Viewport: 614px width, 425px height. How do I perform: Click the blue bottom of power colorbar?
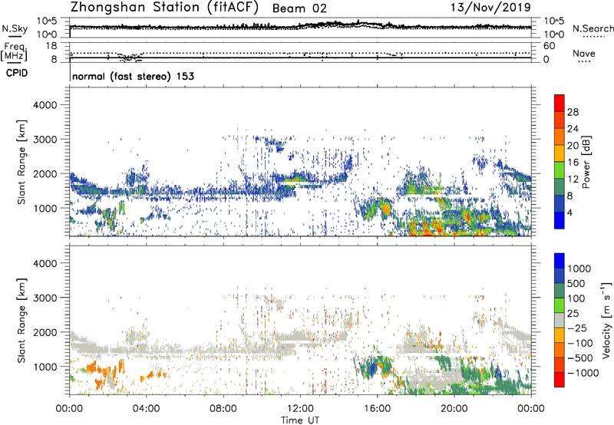560,220
